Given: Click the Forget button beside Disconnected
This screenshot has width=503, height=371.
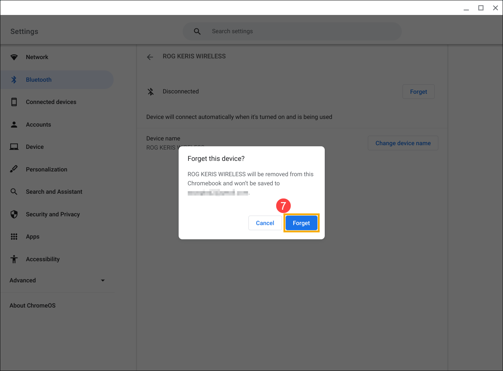Looking at the screenshot, I should click(x=418, y=92).
